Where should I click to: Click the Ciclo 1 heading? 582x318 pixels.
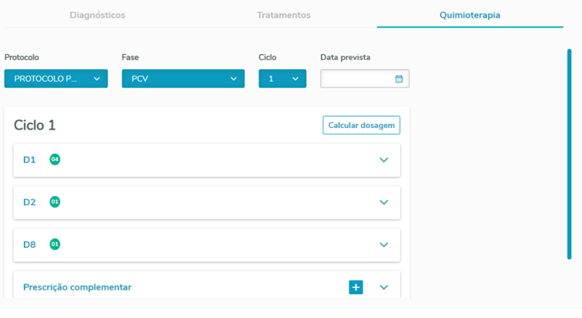[x=34, y=125]
